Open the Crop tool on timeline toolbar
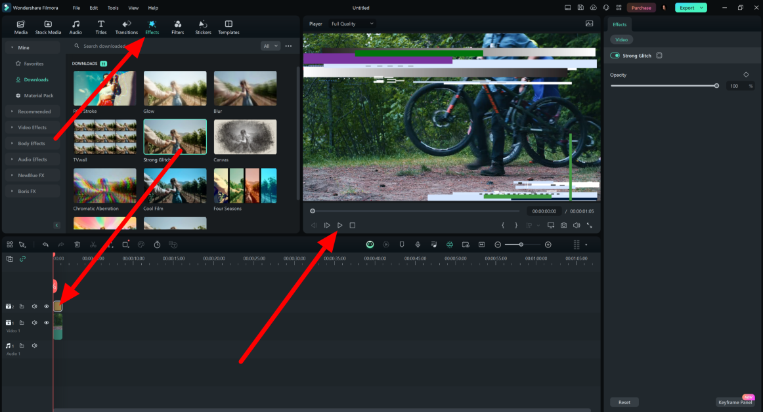763x412 pixels. (x=125, y=244)
